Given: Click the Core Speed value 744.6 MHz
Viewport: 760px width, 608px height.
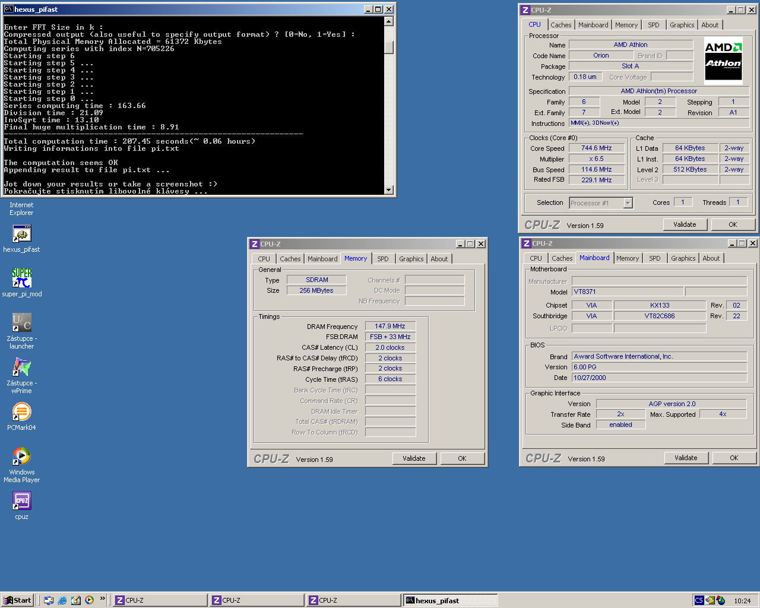Looking at the screenshot, I should click(x=596, y=148).
